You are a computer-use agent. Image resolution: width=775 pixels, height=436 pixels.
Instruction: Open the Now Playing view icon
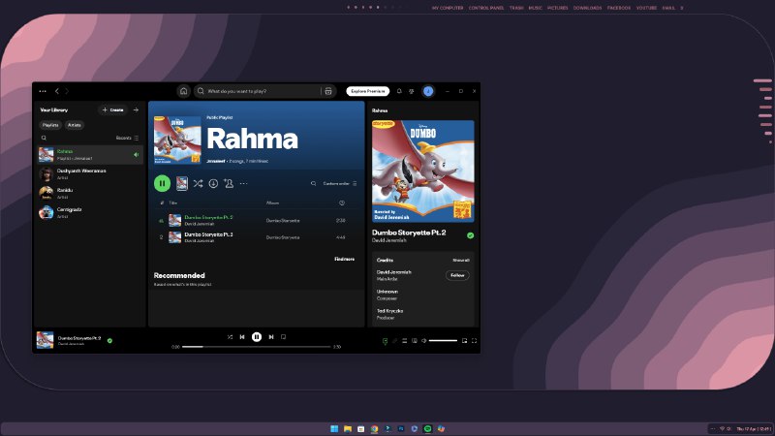click(385, 341)
